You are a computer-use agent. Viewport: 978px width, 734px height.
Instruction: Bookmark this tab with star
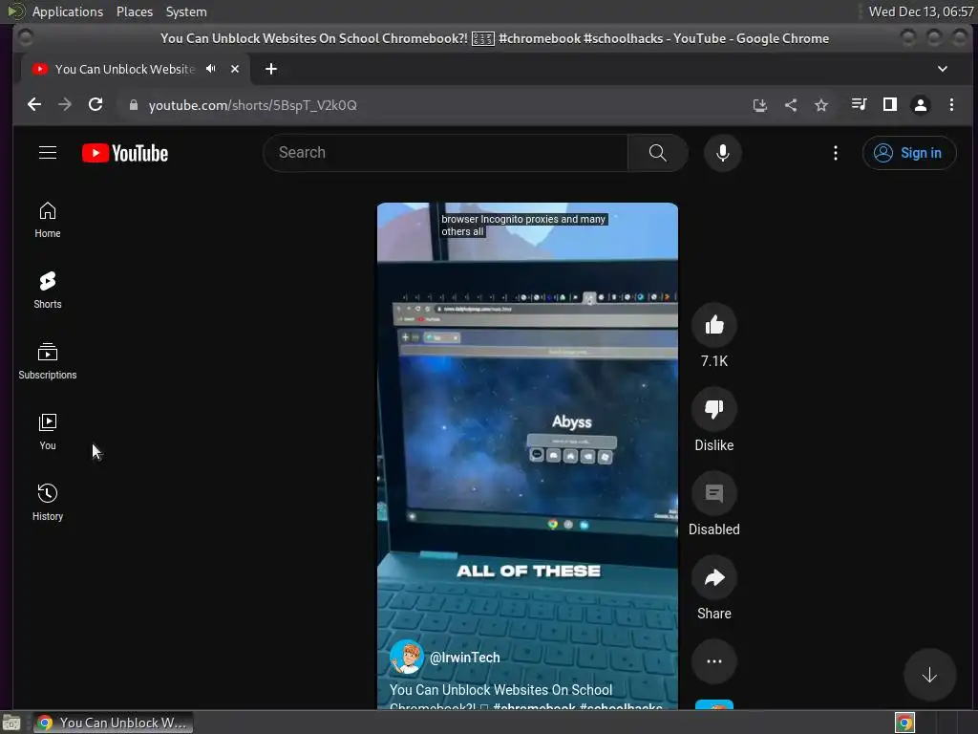coord(820,105)
